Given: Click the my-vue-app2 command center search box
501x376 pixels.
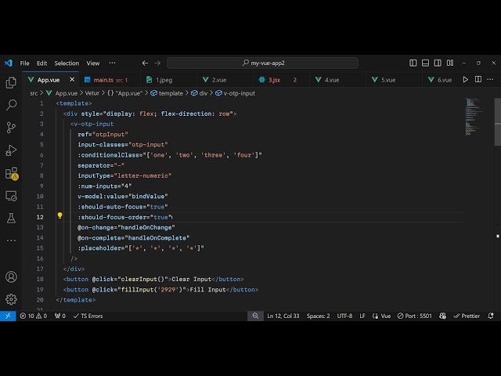Looking at the screenshot, I should click(x=262, y=63).
